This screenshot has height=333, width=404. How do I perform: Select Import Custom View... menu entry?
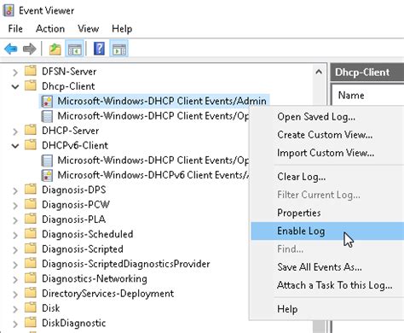[327, 153]
